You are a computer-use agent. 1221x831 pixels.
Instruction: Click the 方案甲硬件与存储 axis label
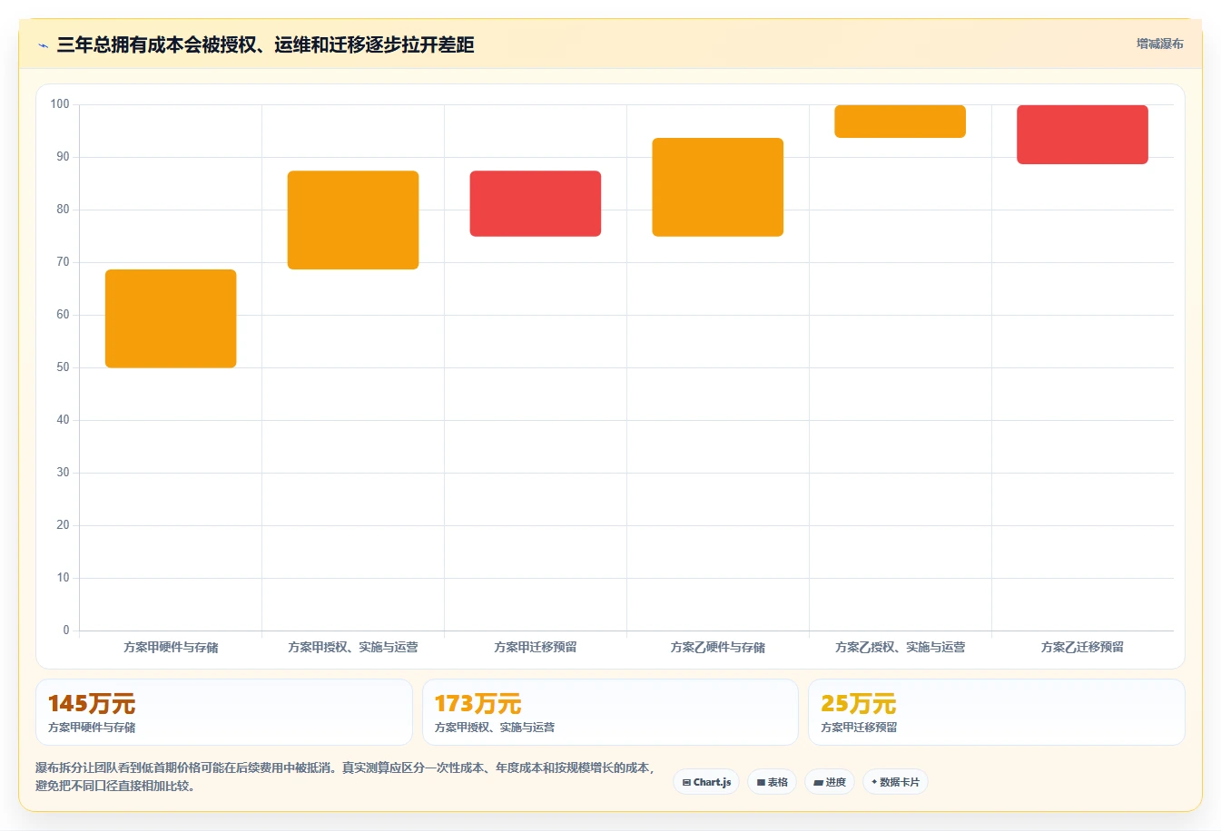coord(171,647)
